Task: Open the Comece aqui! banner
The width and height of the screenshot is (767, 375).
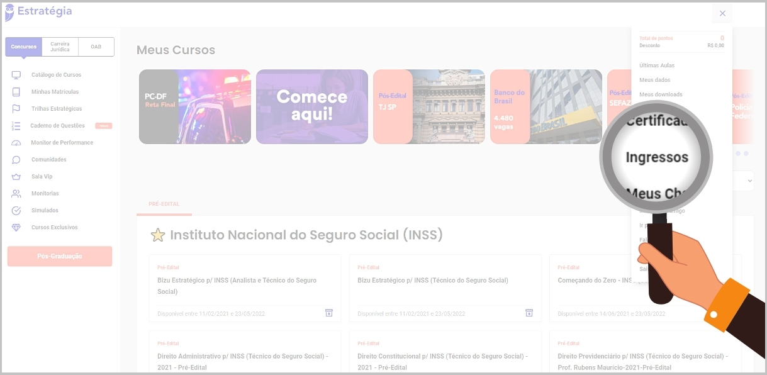Action: pos(312,107)
